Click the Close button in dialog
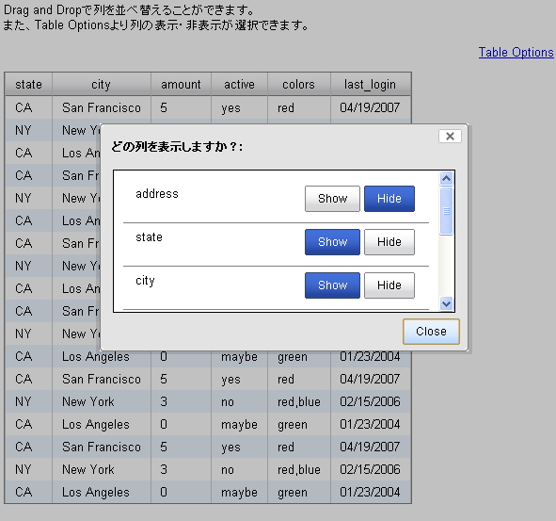Viewport: 556px width, 521px height. [431, 332]
